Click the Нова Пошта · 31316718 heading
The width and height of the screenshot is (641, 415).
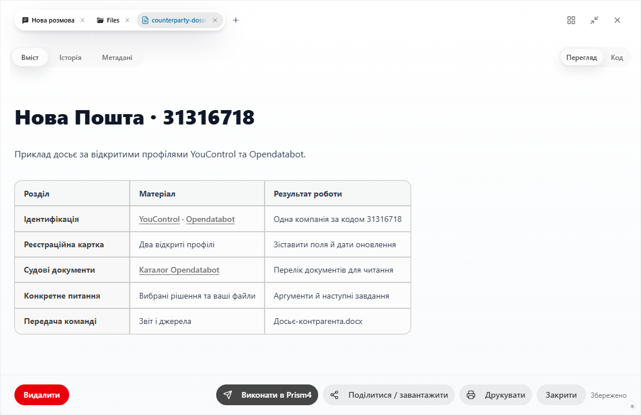point(134,118)
